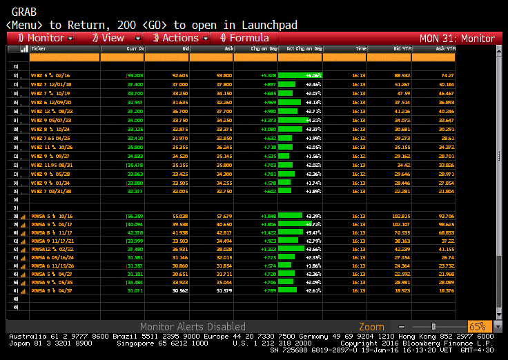Click the orange filter field under Pct Chg on Day
This screenshot has height=360, width=508.
click(300, 58)
